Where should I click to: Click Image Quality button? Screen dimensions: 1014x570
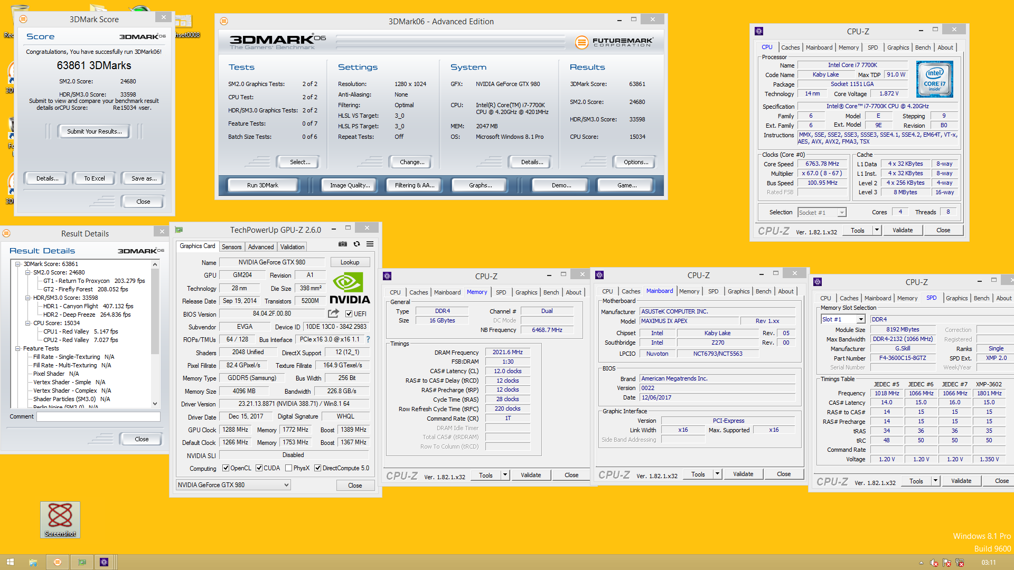(350, 185)
